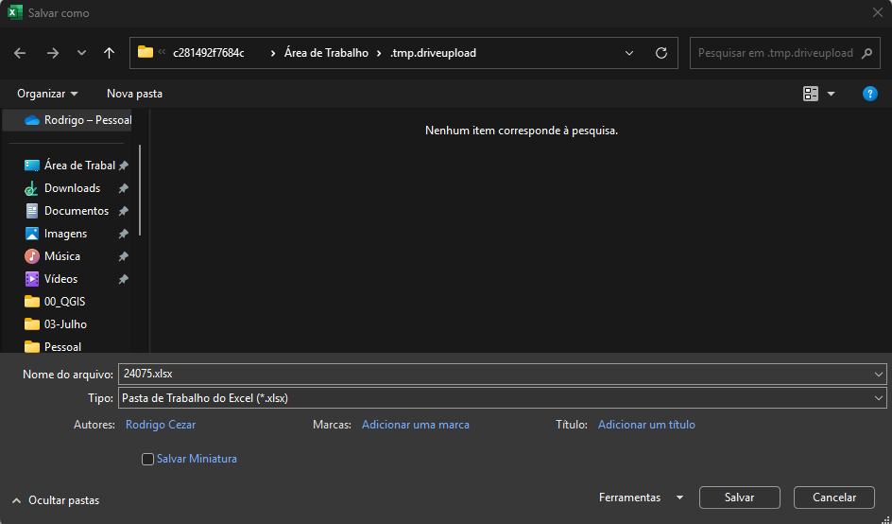
Task: Enable the Salvar Miniatura checkbox
Action: point(148,459)
